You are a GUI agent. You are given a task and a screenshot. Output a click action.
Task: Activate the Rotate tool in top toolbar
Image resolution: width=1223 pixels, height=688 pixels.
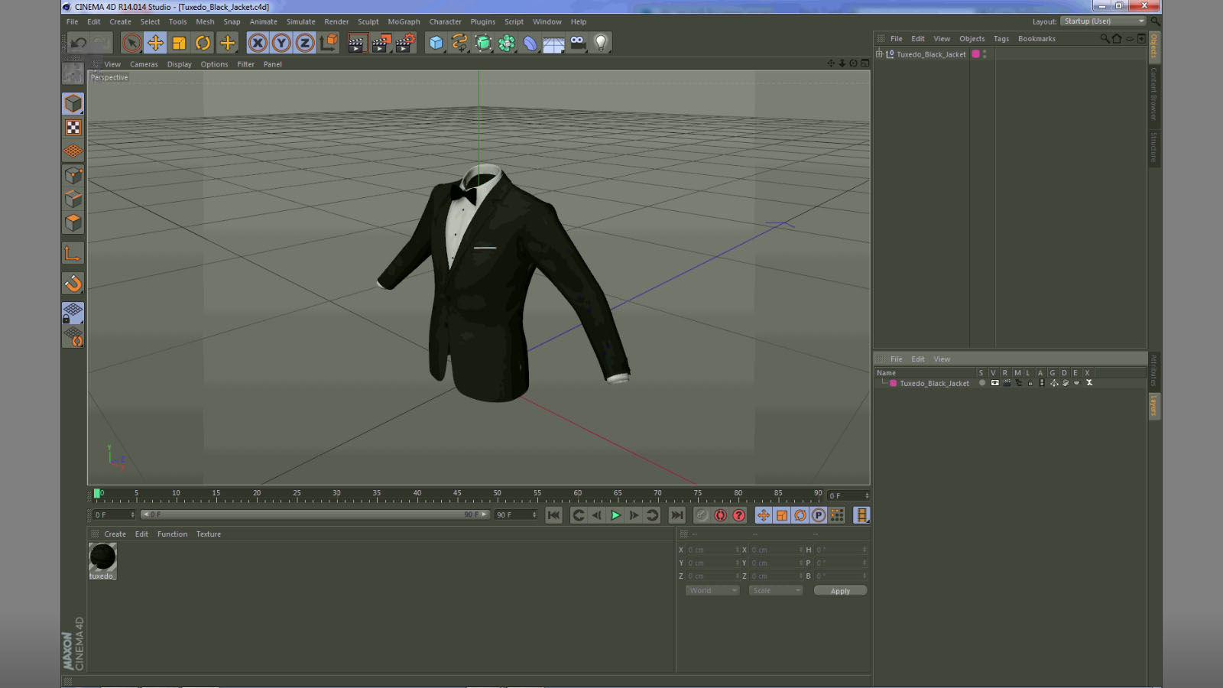click(x=203, y=43)
